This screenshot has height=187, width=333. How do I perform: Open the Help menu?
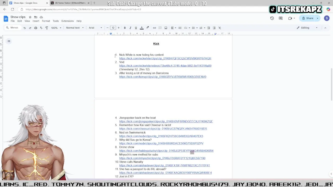(x=79, y=21)
